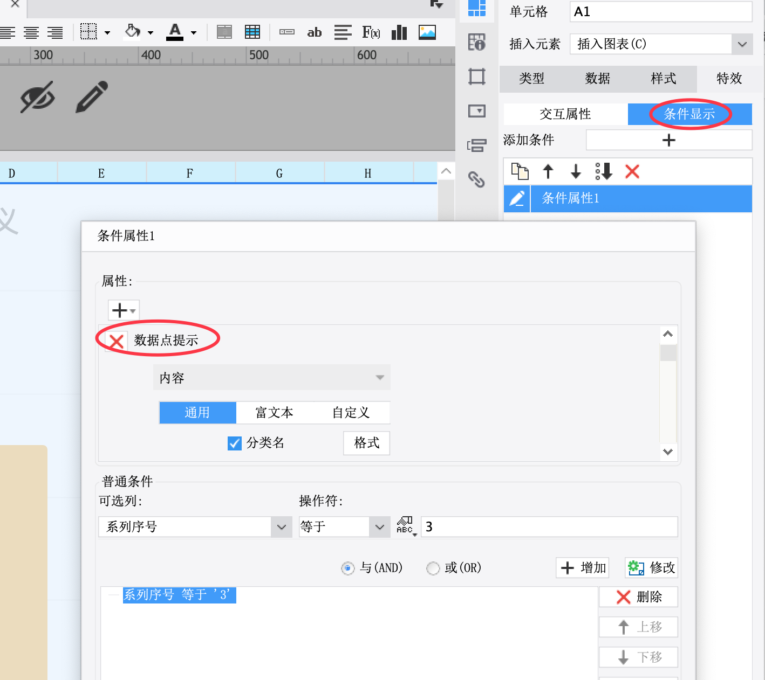Click the pencil edit icon on canvas
Screen dimensions: 765x680
click(x=92, y=97)
